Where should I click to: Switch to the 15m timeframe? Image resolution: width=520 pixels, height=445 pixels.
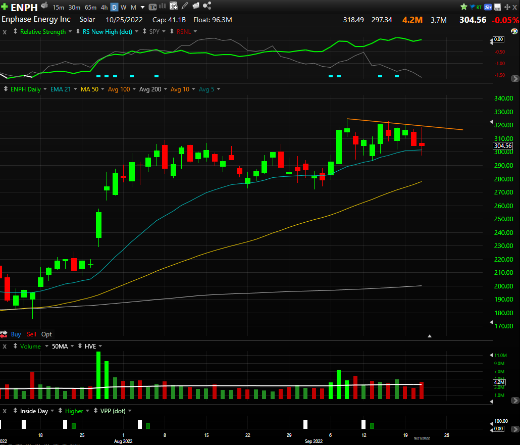point(59,7)
